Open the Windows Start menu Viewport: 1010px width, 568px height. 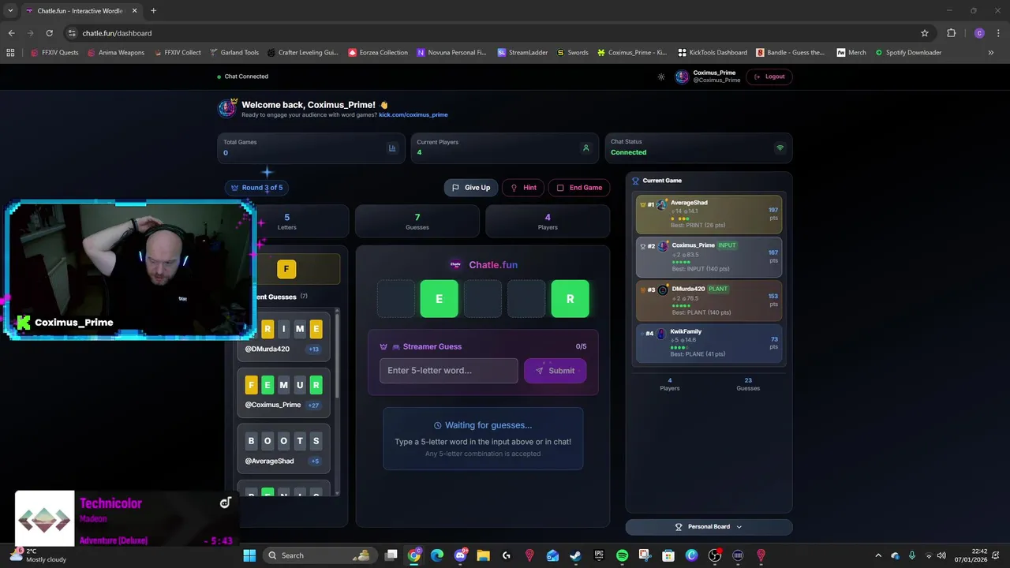pos(249,555)
